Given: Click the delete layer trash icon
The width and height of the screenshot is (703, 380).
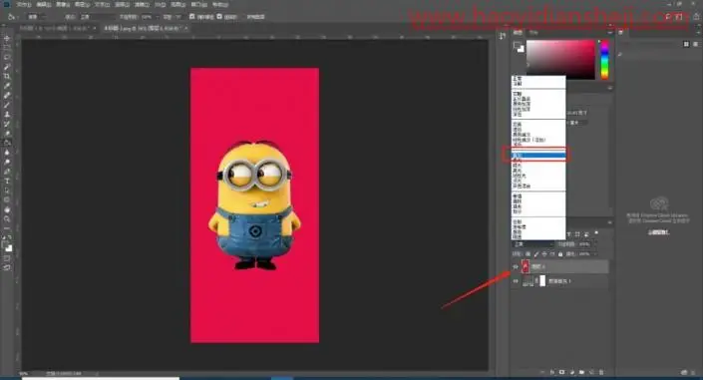Looking at the screenshot, I should pyautogui.click(x=601, y=372).
